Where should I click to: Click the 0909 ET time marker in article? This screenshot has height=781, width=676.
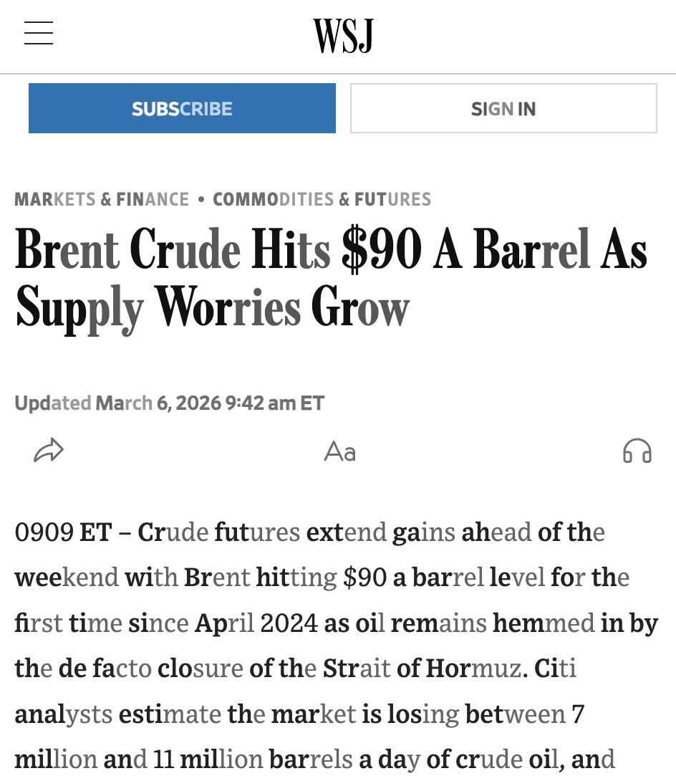click(x=63, y=532)
